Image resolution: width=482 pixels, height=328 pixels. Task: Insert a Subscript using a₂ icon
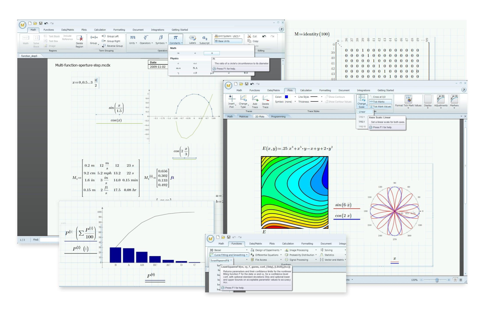[204, 39]
